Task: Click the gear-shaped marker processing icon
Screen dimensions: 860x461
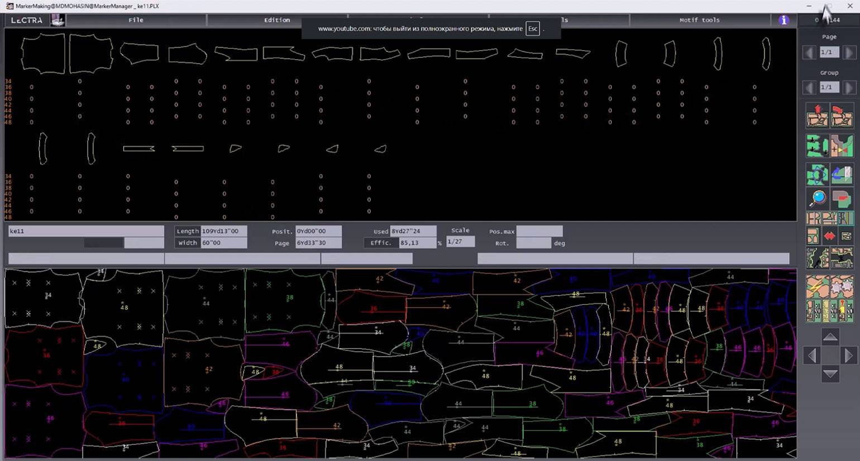Action: point(842,287)
